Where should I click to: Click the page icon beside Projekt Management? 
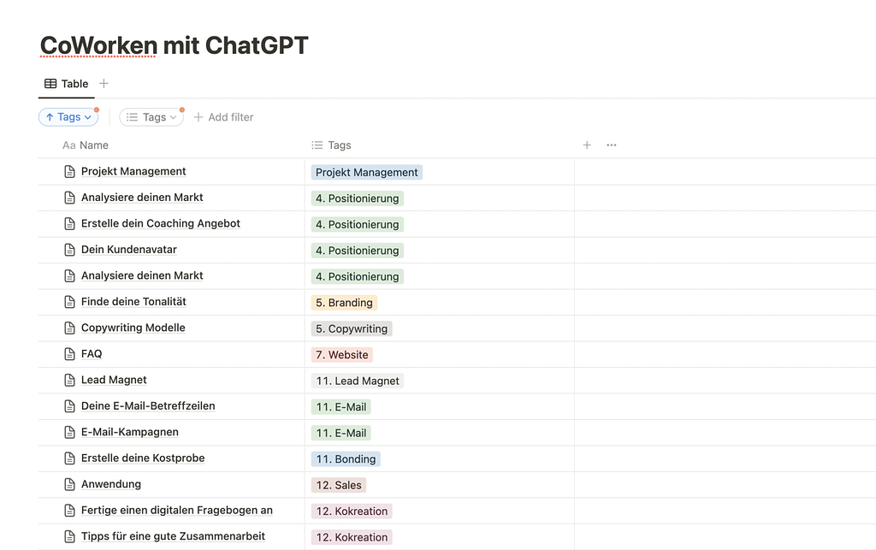tap(70, 172)
